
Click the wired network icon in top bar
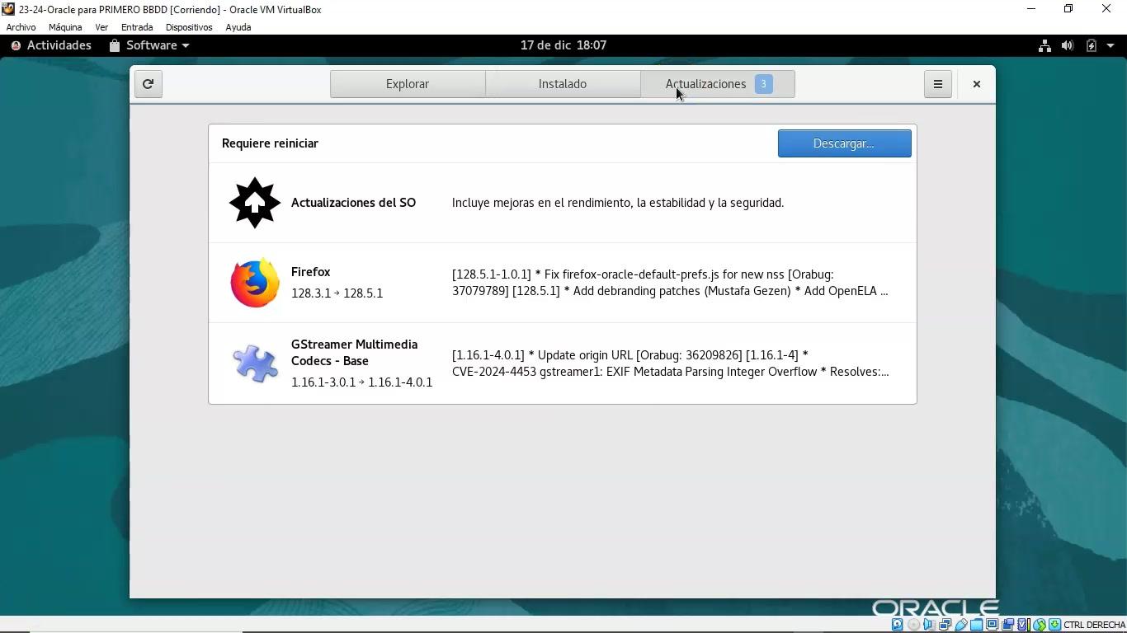(x=1044, y=45)
